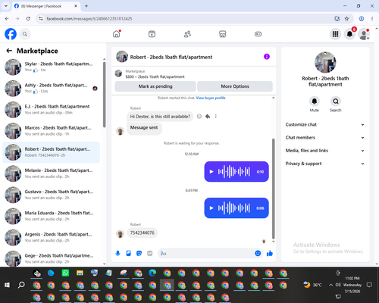Viewport: 379px width, 303px height.
Task: Select Robert's chat in the list
Action: 52,152
